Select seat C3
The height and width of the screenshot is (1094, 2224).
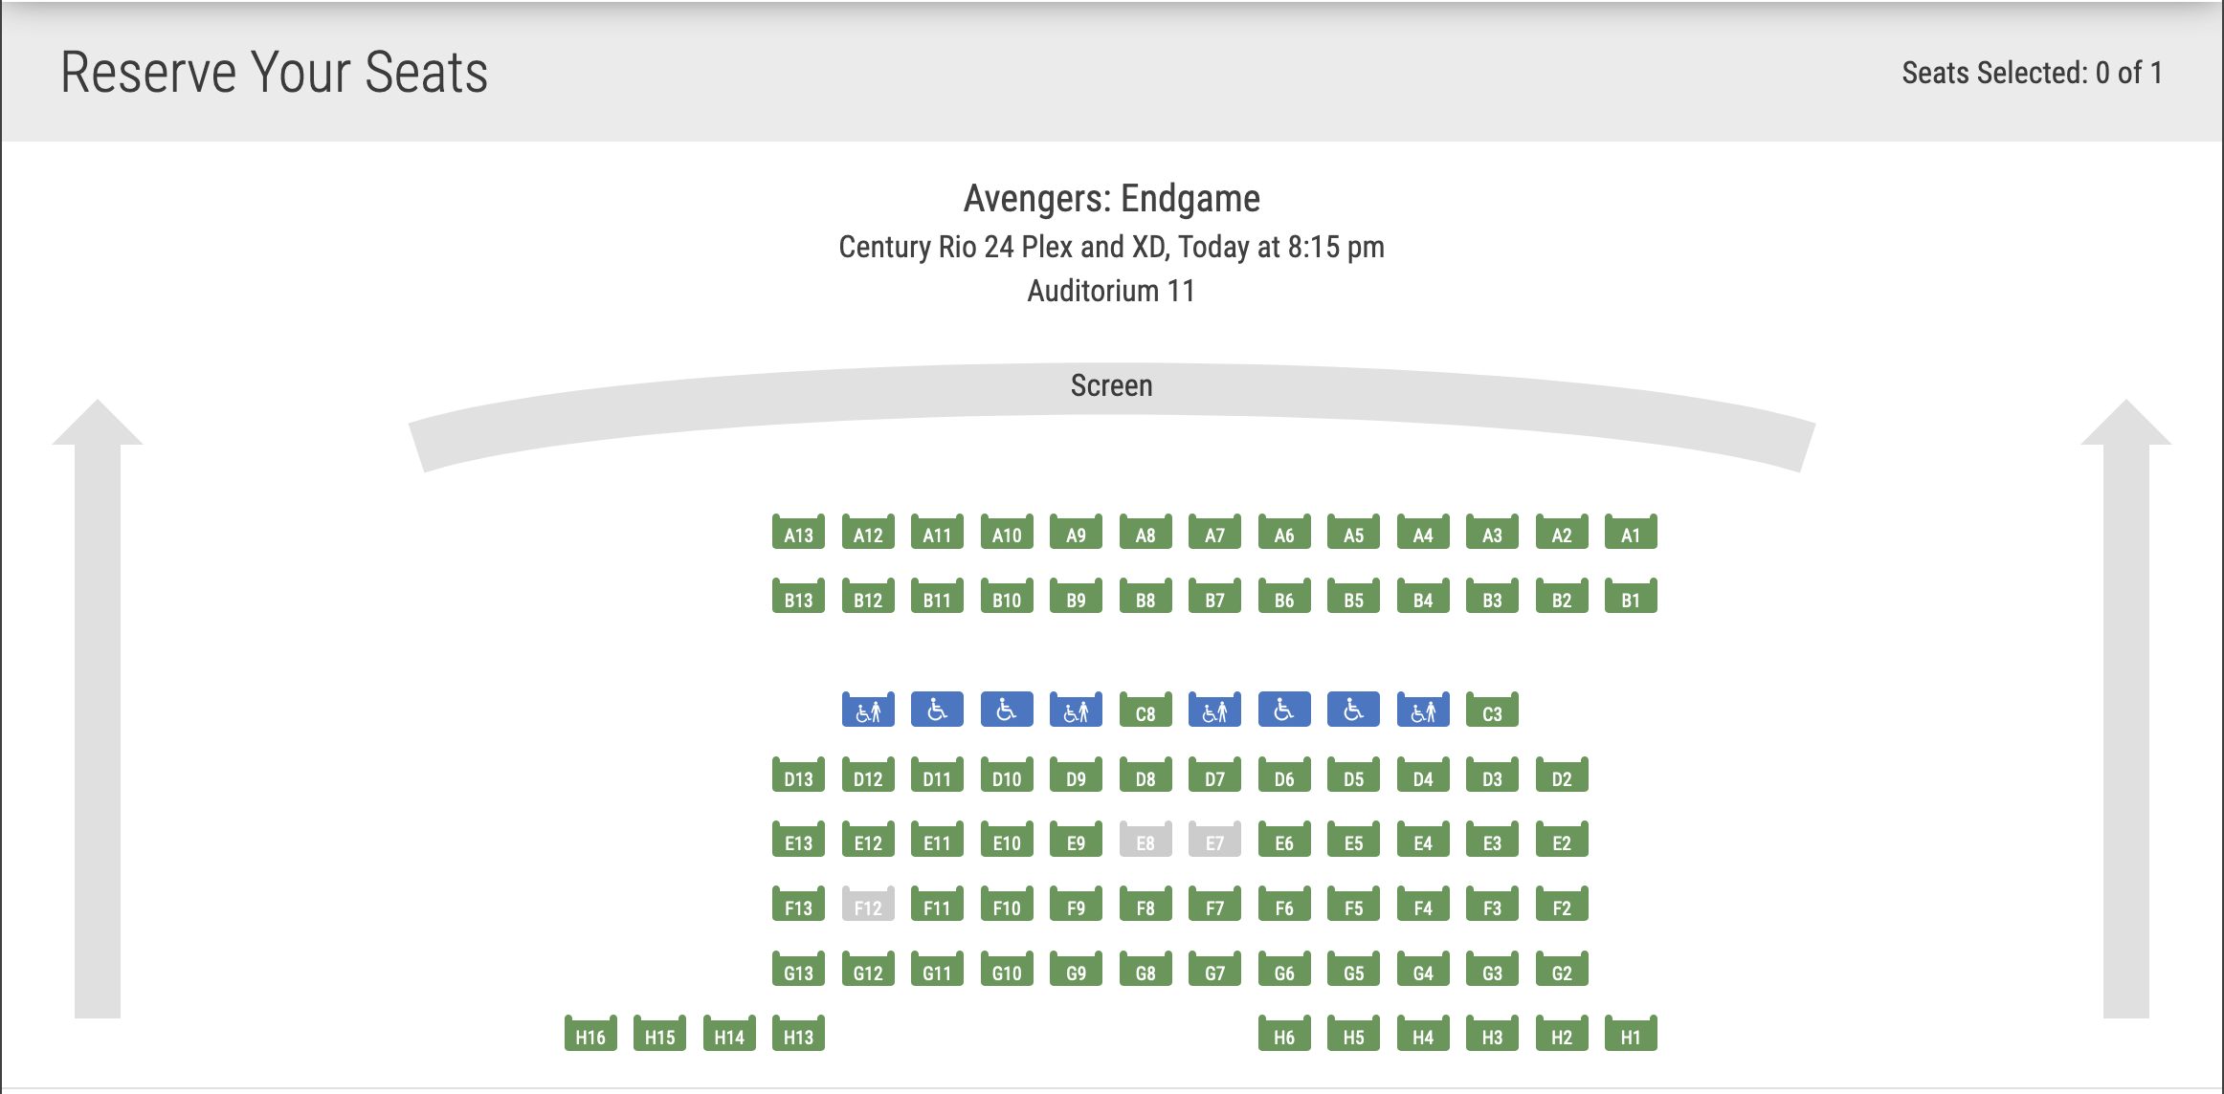[1492, 711]
